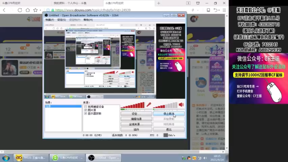
Task: Open a new browser tab with plus
Action: 159,3
